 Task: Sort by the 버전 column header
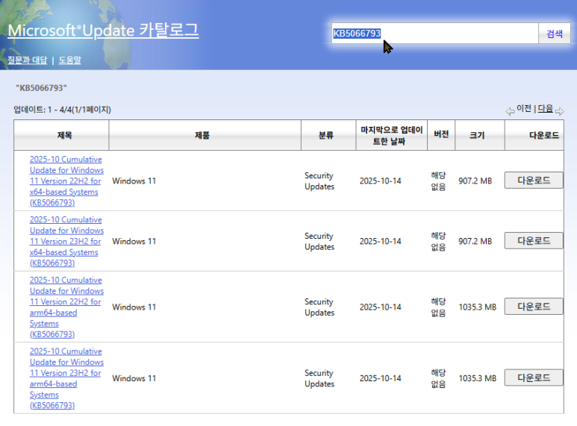pyautogui.click(x=441, y=134)
